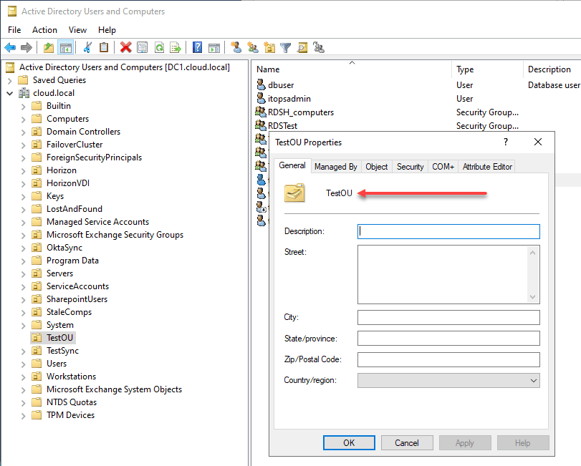
Task: Click the Up one level folder icon
Action: (x=49, y=47)
